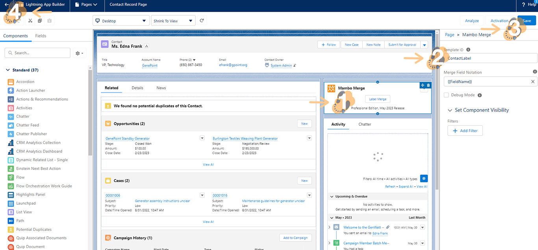The height and width of the screenshot is (250, 538).
Task: Click the Copy icon in toolbar
Action: (x=40, y=21)
